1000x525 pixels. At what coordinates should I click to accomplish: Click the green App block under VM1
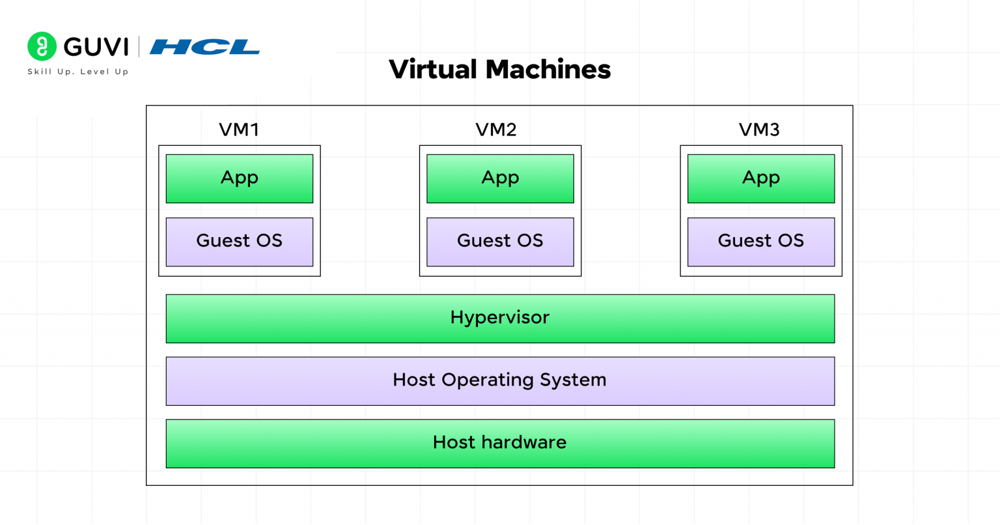click(x=240, y=177)
